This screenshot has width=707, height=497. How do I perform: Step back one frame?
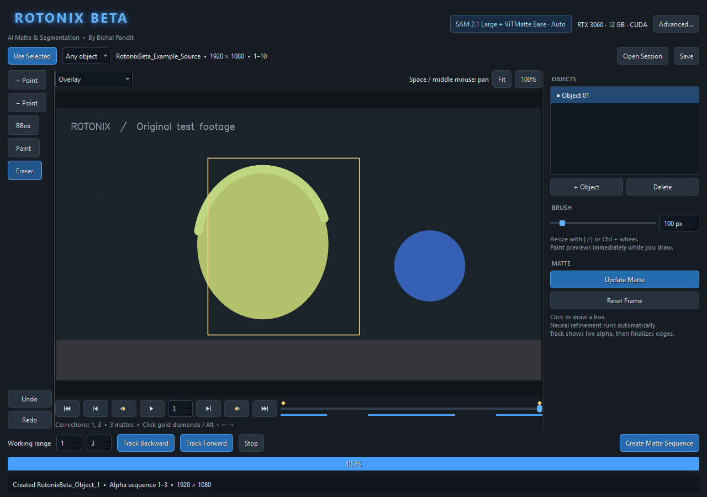(x=96, y=409)
